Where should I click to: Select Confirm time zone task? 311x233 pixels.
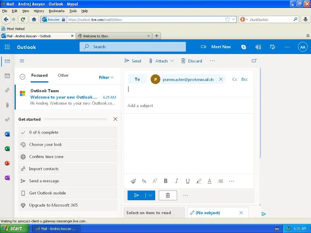click(68, 157)
